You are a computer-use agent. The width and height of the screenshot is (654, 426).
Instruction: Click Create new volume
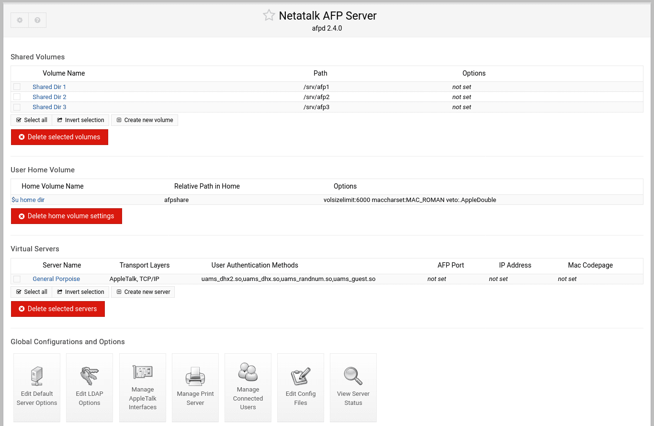145,120
